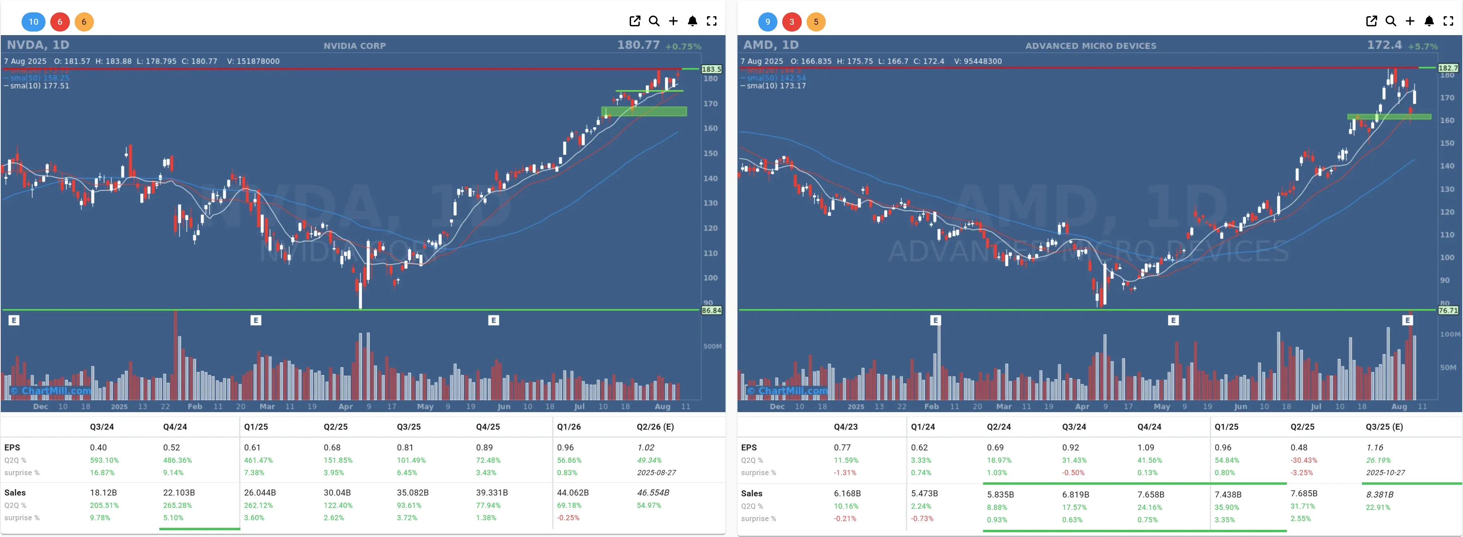The image size is (1463, 537).
Task: Open NVDA chart in new window icon
Action: pyautogui.click(x=634, y=21)
